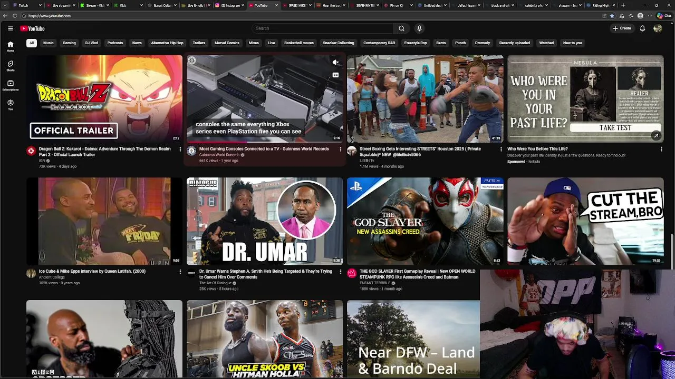
Task: Select the New to you chip
Action: tap(572, 43)
